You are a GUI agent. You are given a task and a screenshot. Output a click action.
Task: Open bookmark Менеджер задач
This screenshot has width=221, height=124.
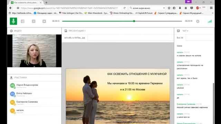[46, 13]
